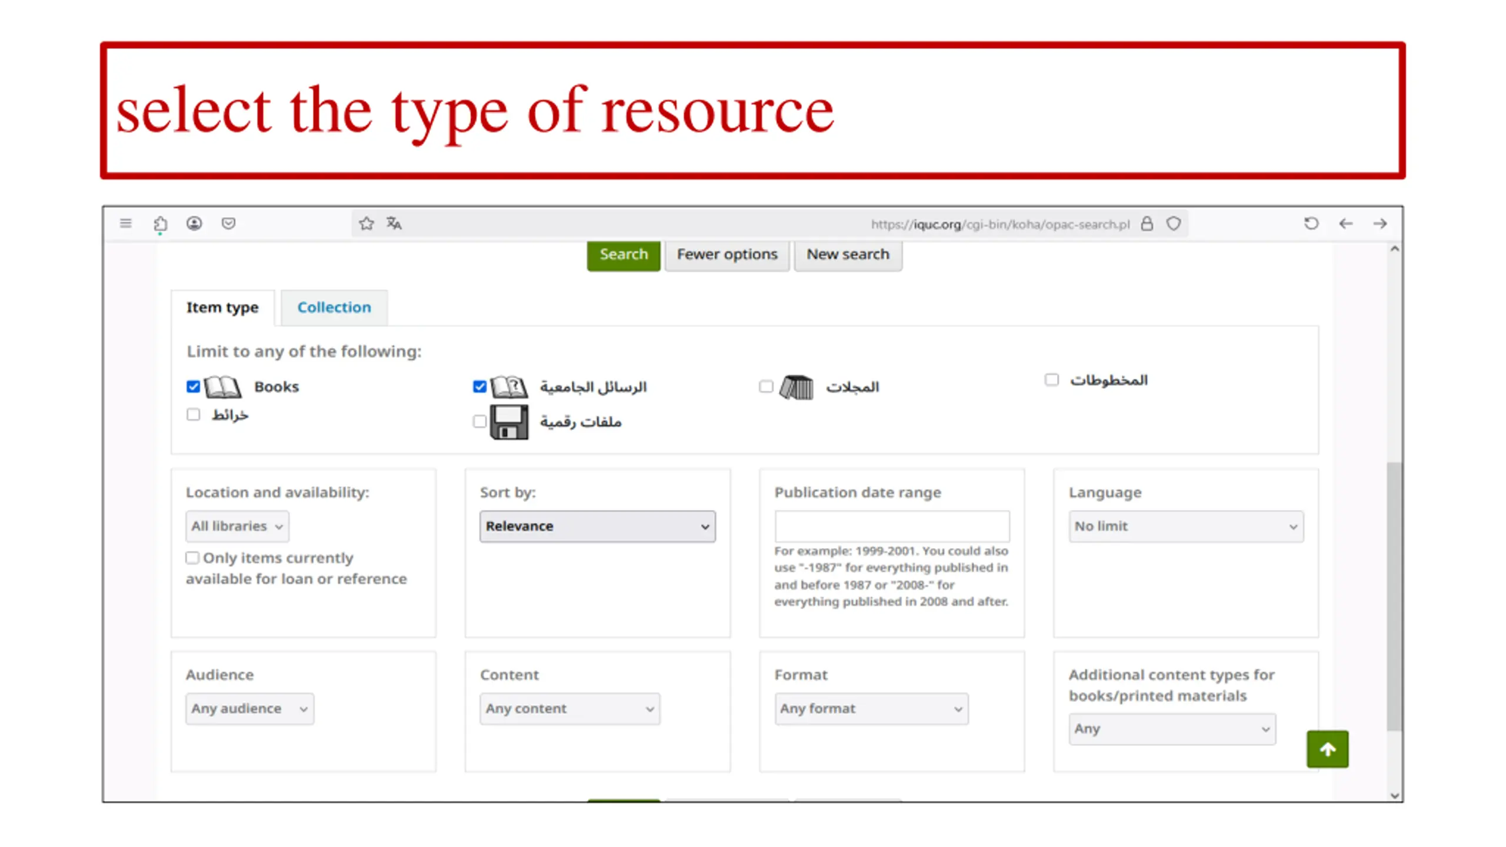Click the open book icon beside Books
Screen dimensions: 1506x847
pyautogui.click(x=222, y=387)
